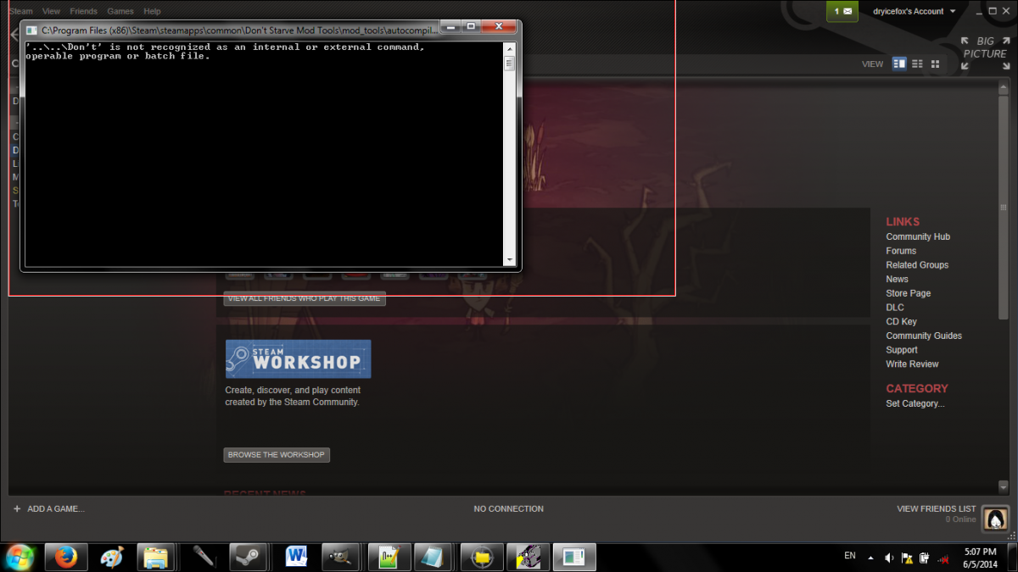Open CD Key link

click(901, 321)
